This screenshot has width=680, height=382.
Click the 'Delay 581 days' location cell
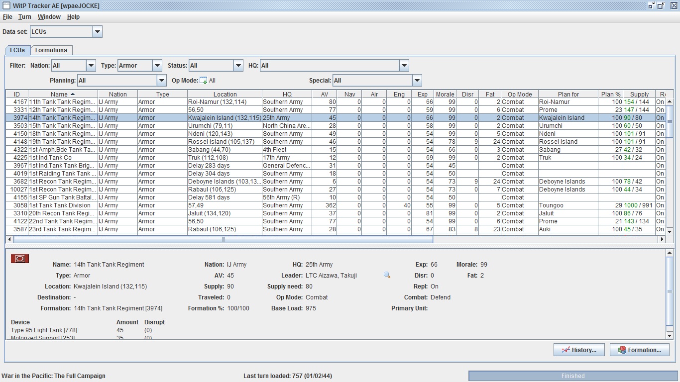(225, 197)
